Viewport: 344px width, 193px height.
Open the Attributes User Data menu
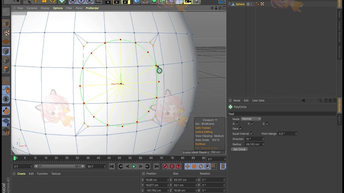[x=258, y=100]
